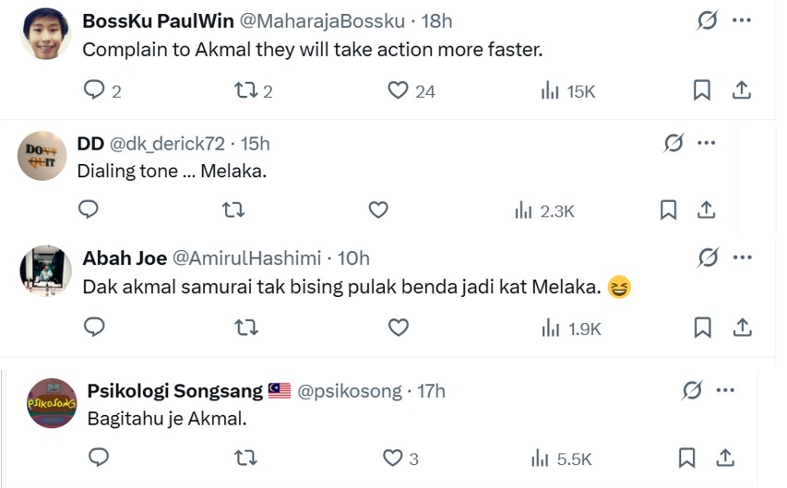This screenshot has width=787, height=488.
Task: Reply to BossKu PaulWin's tweet
Action: (x=94, y=90)
